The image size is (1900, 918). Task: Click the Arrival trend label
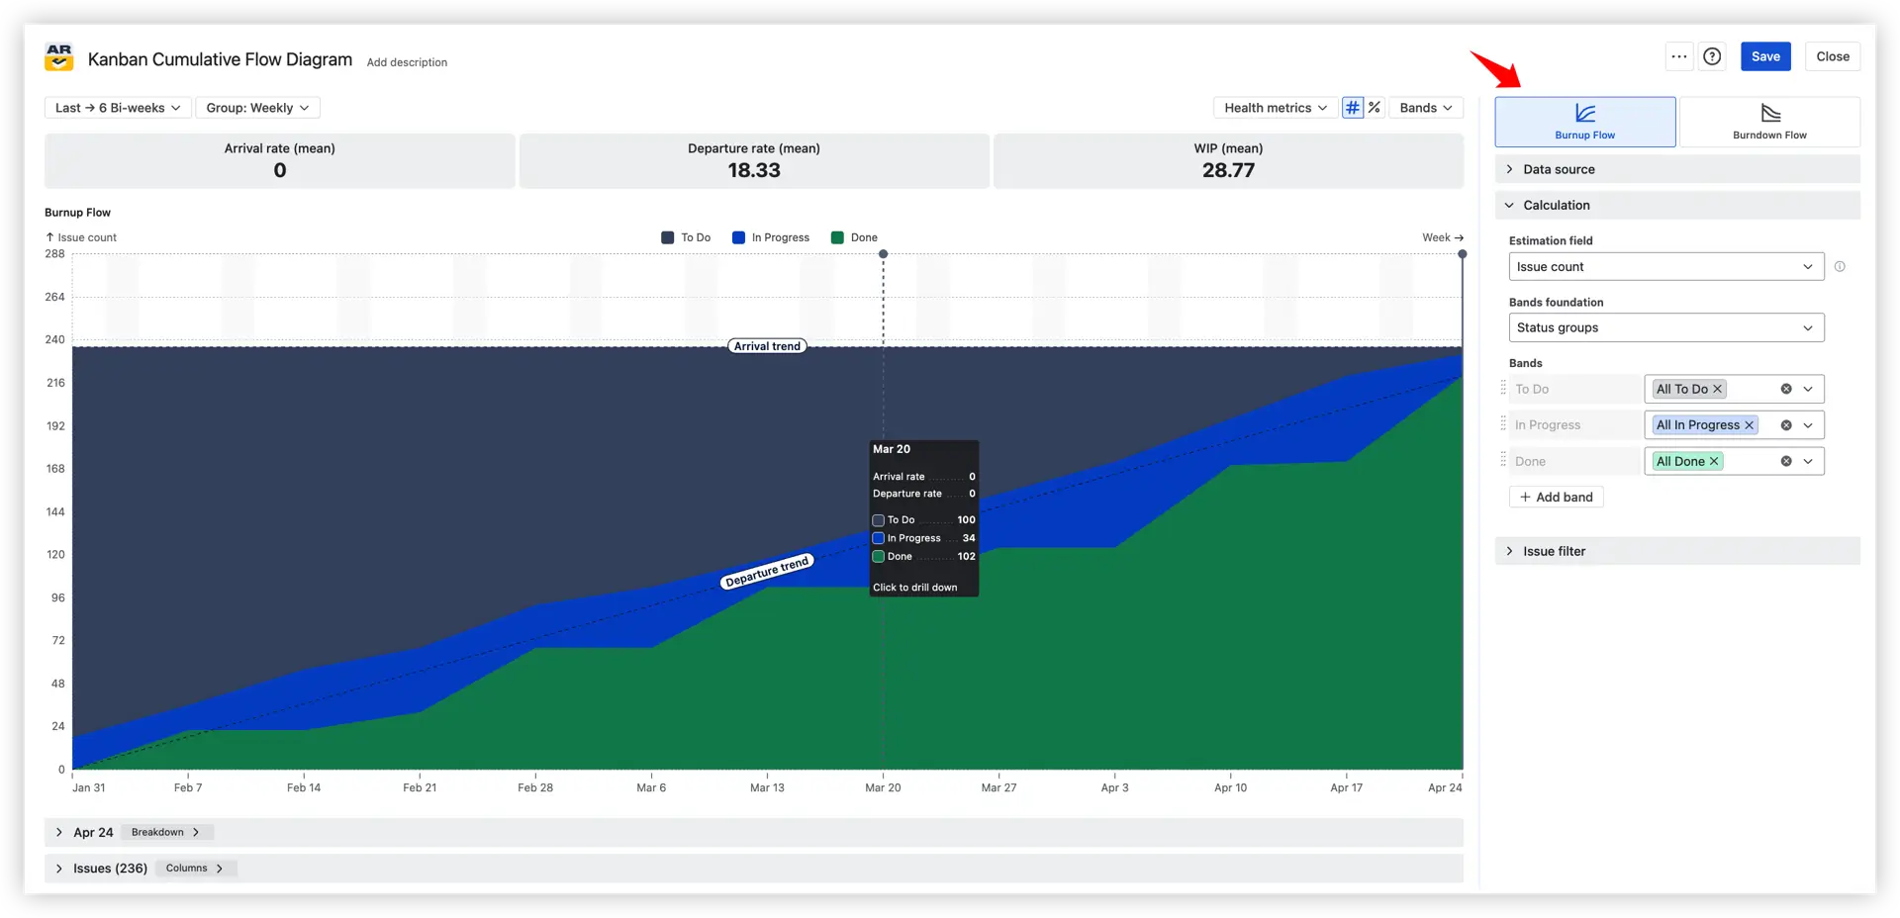click(x=767, y=346)
